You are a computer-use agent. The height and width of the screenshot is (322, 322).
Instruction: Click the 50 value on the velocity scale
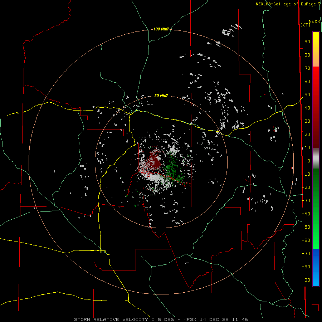point(307,95)
